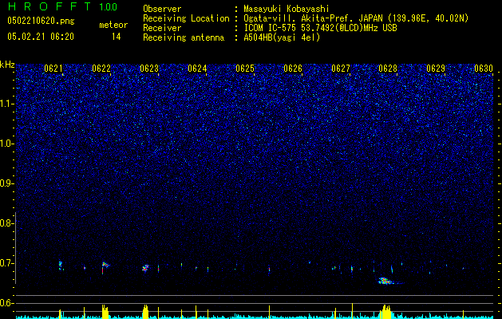Click the 0630 time marker
The height and width of the screenshot is (319, 502).
[x=484, y=69]
